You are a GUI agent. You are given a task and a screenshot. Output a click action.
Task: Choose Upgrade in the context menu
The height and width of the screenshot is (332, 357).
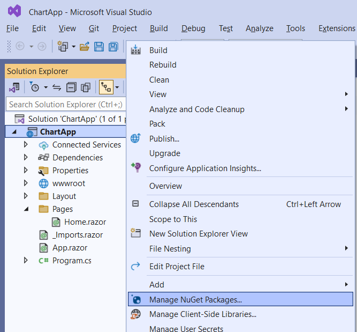tap(240, 153)
